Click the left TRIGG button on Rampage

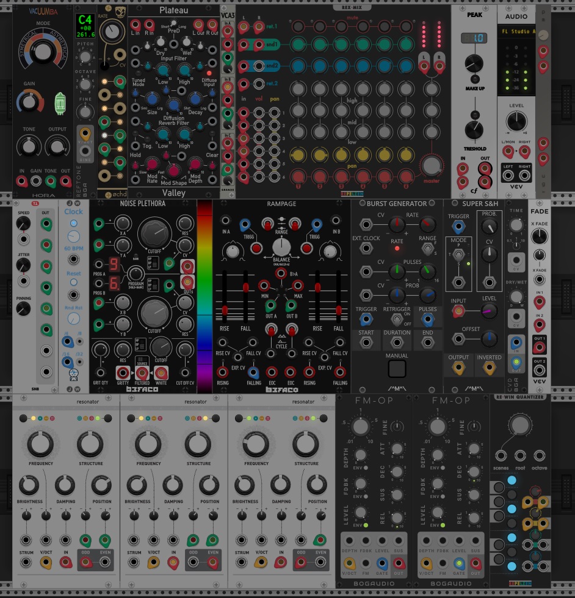pos(256,249)
